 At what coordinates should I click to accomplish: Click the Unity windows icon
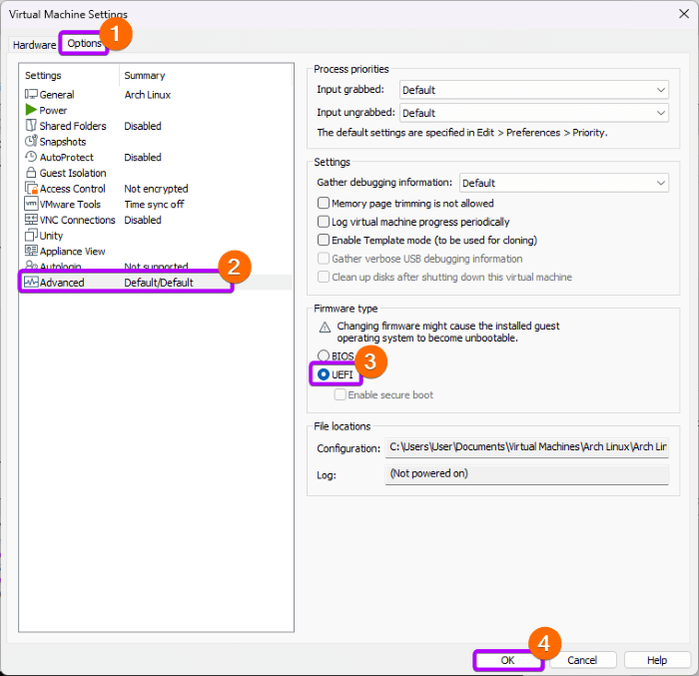click(x=31, y=235)
